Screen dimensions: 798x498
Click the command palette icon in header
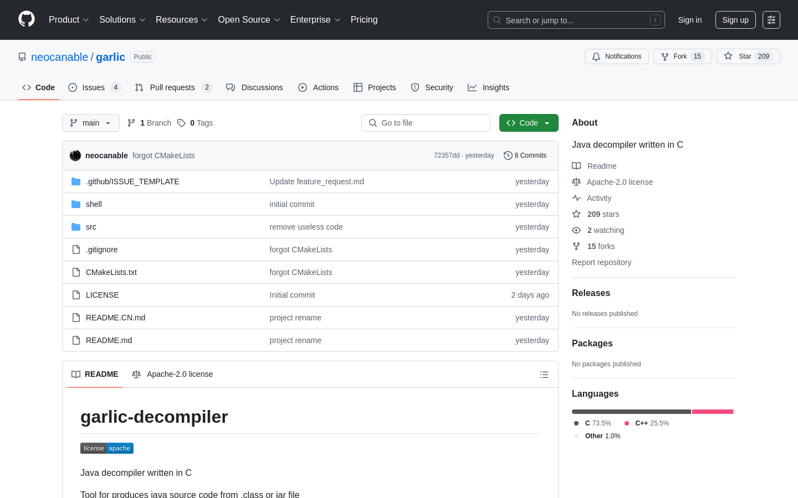tap(771, 20)
